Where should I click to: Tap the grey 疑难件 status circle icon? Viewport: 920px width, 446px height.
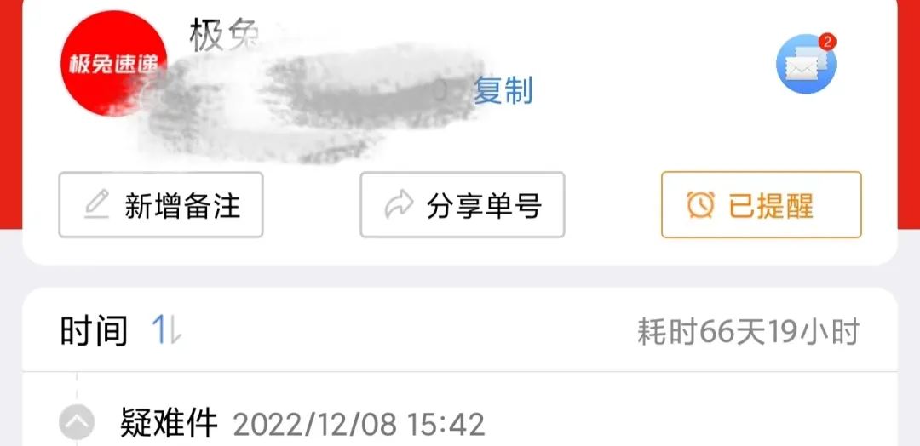pyautogui.click(x=77, y=422)
